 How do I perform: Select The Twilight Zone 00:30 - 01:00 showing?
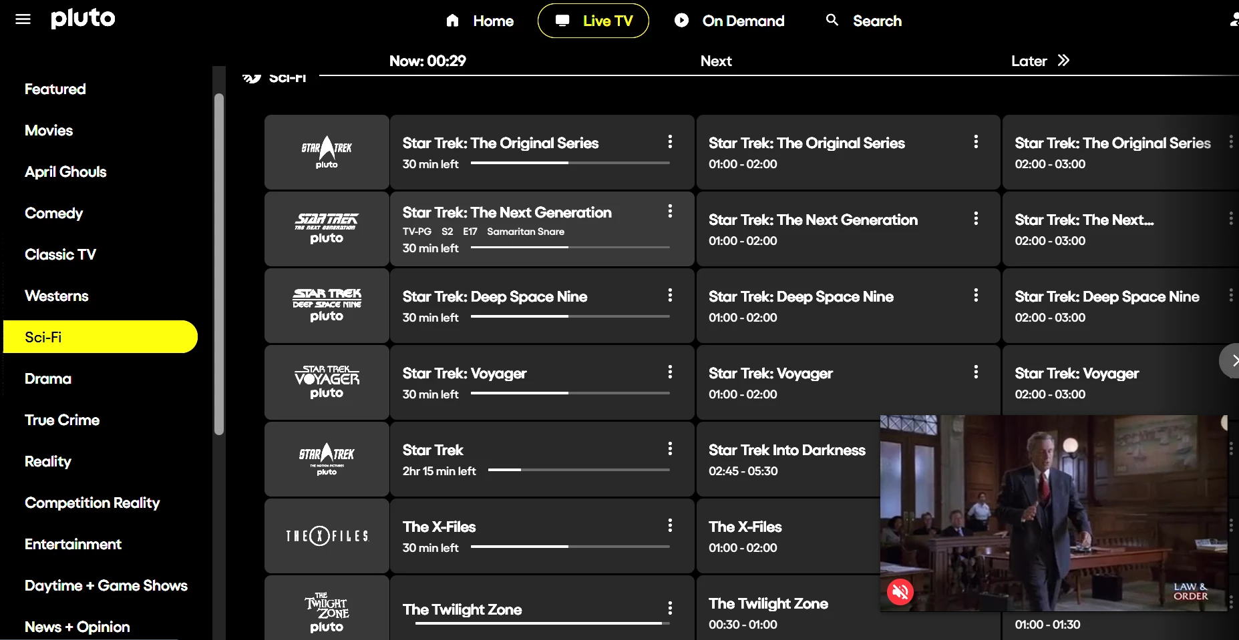[x=788, y=608]
